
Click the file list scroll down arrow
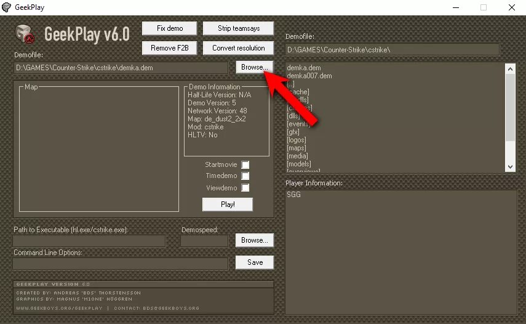click(x=510, y=166)
